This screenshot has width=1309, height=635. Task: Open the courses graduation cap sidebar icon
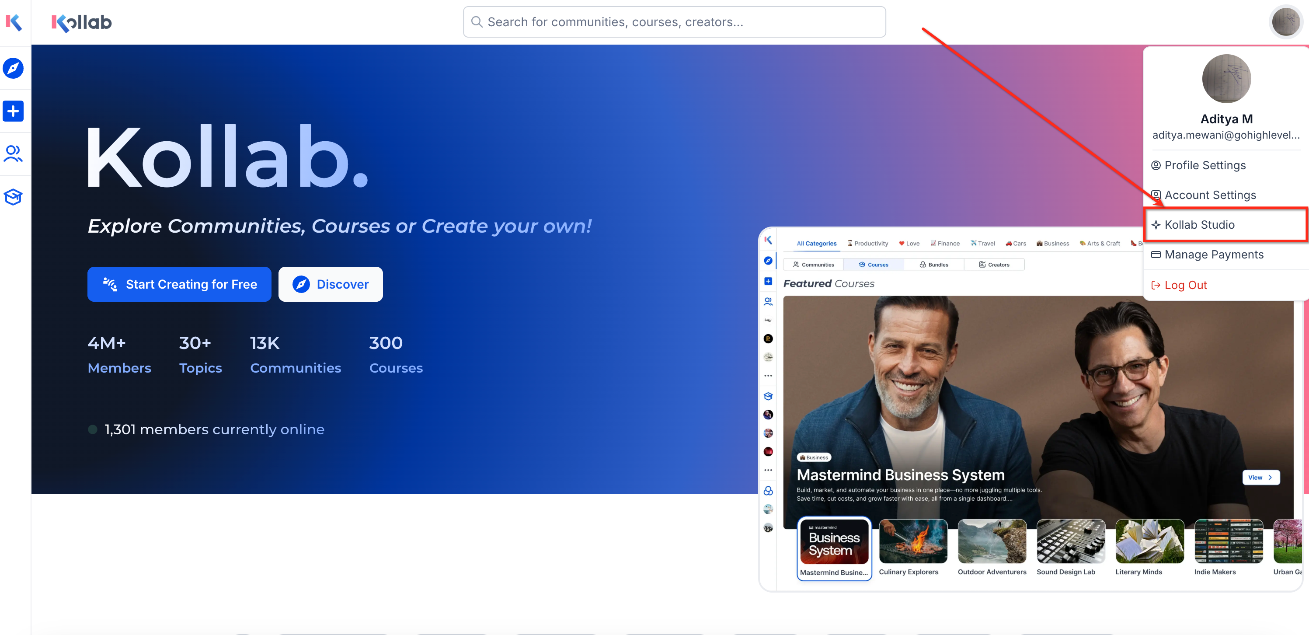point(13,197)
